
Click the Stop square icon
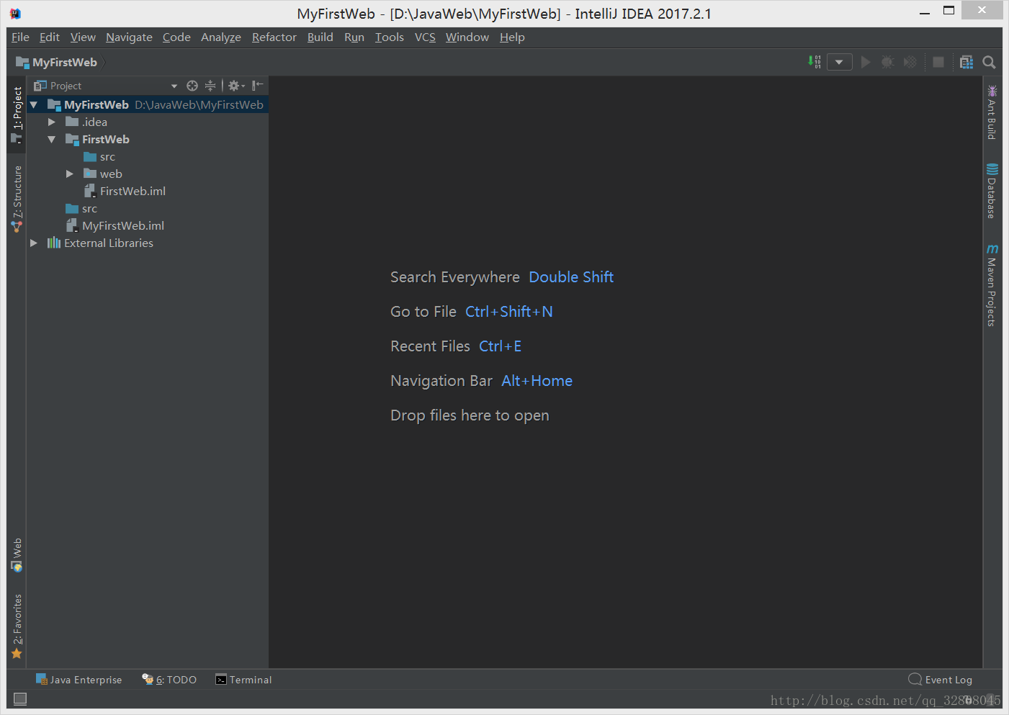pyautogui.click(x=938, y=62)
